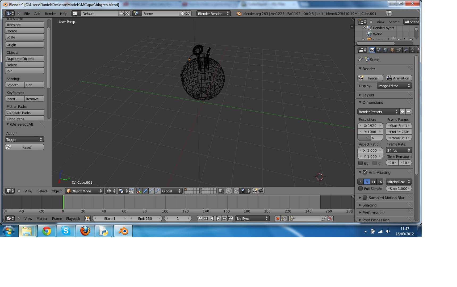Viewport: 457px width, 287px height.
Task: Expand the Layers panel
Action: (368, 95)
